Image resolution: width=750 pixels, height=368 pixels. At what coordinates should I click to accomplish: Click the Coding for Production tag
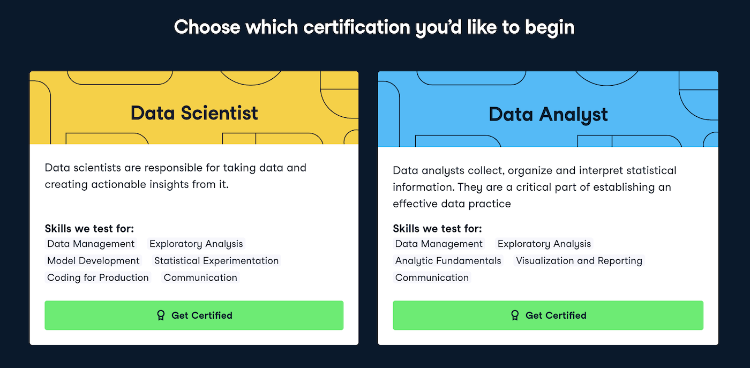coord(98,277)
